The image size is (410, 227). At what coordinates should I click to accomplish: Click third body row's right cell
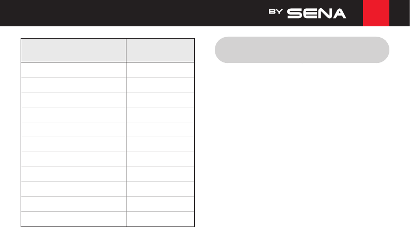[x=160, y=100]
